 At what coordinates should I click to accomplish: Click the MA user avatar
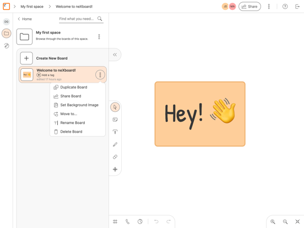click(232, 7)
